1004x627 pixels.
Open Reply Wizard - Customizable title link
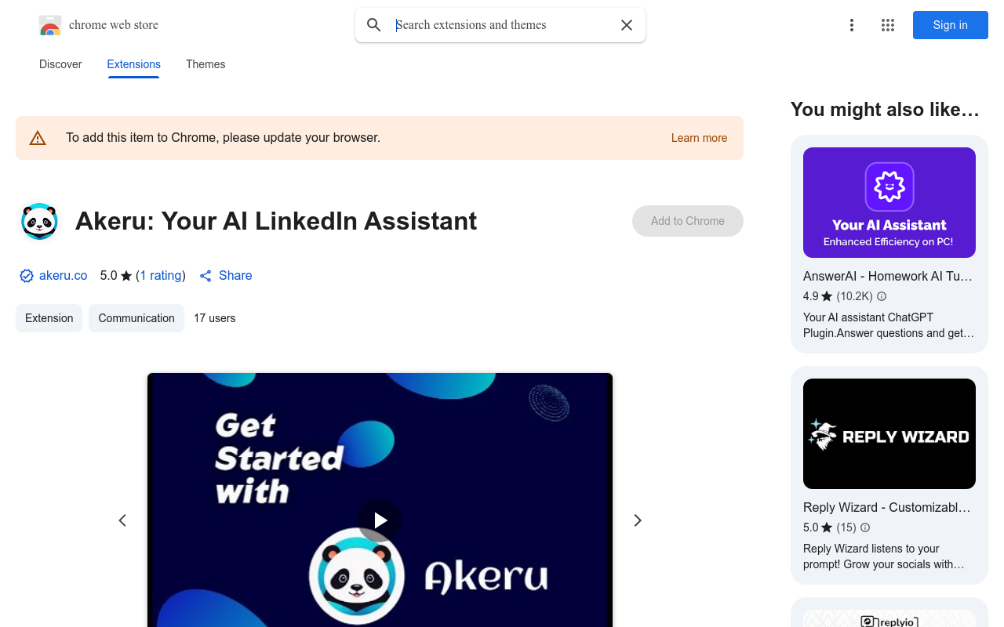click(887, 507)
